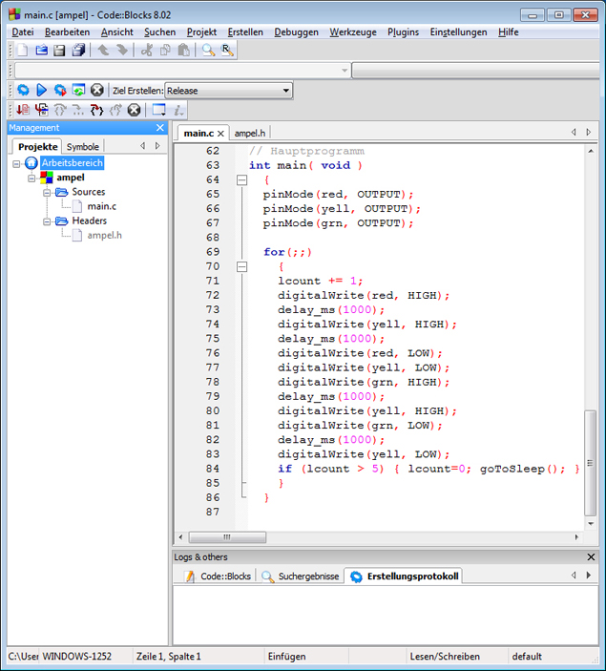Run the program with play icon
Viewport: 606px width, 671px height.
click(41, 91)
